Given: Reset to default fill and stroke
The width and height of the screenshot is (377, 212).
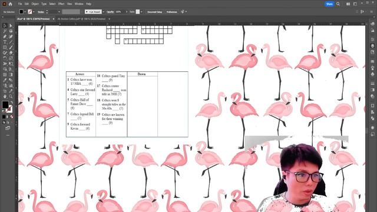Looking at the screenshot, I should 3,111.
